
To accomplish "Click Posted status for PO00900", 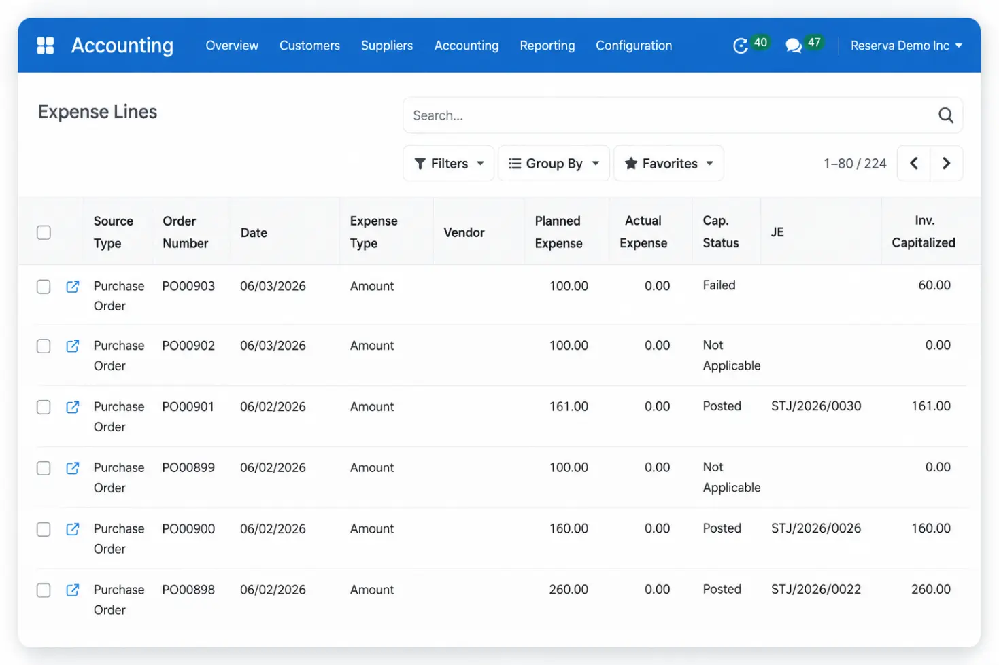I will [722, 528].
